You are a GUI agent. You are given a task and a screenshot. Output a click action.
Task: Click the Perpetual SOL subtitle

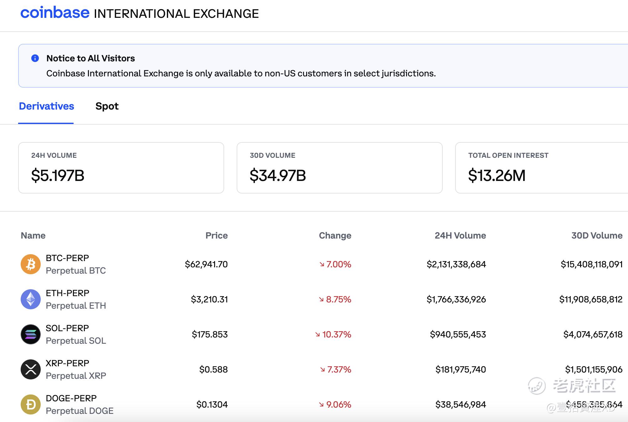(x=76, y=341)
